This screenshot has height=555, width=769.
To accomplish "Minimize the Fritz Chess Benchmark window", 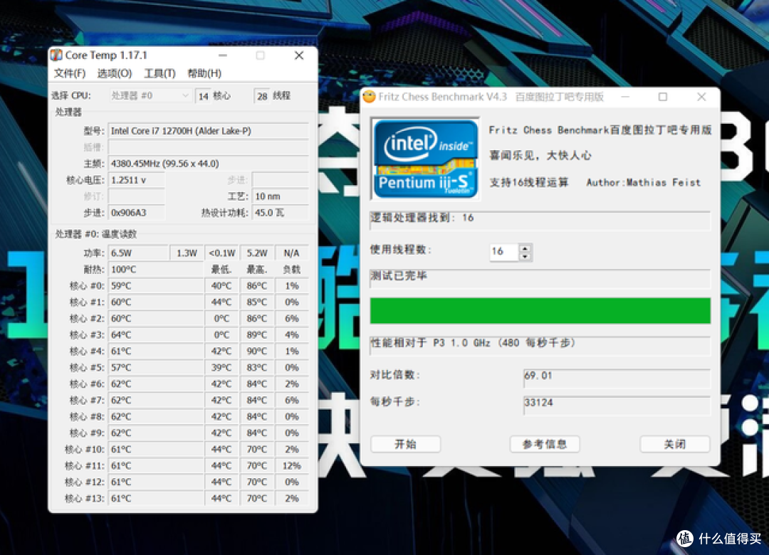I will pyautogui.click(x=625, y=97).
